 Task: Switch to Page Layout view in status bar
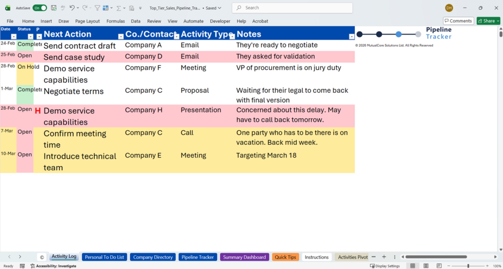(426, 266)
